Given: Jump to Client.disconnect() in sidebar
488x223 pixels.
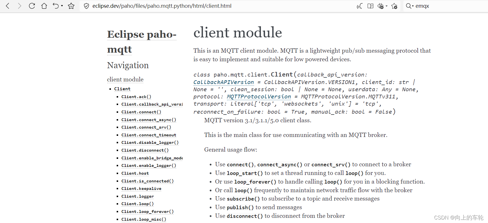Looking at the screenshot, I should coord(145,150).
